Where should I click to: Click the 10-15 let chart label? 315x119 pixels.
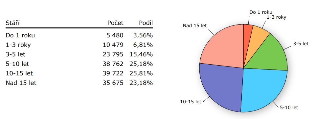tap(191, 102)
